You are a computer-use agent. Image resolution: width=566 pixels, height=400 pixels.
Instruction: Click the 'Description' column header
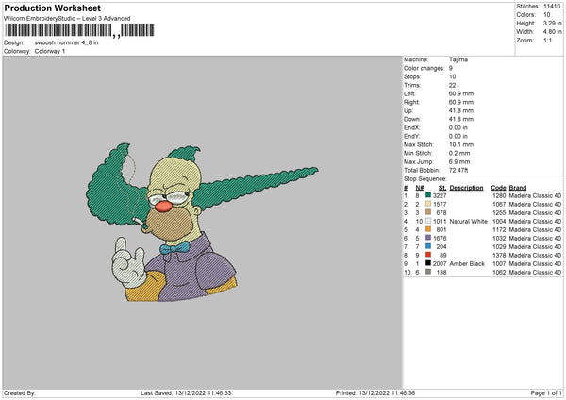466,188
